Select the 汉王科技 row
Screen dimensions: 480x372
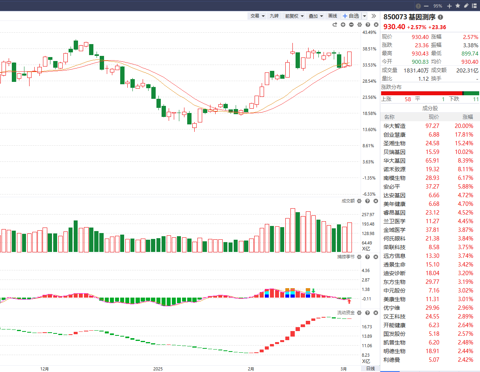430,316
